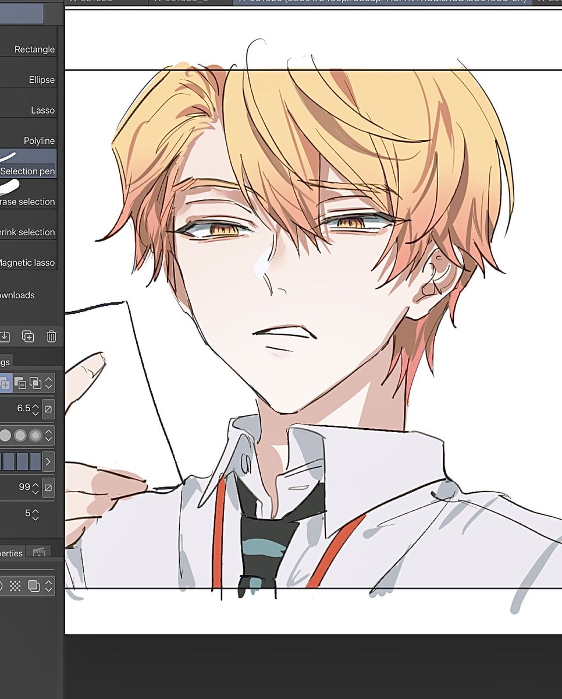Choose the weakest anti-aliasing circle
Screen dimensions: 562x699
pos(5,435)
